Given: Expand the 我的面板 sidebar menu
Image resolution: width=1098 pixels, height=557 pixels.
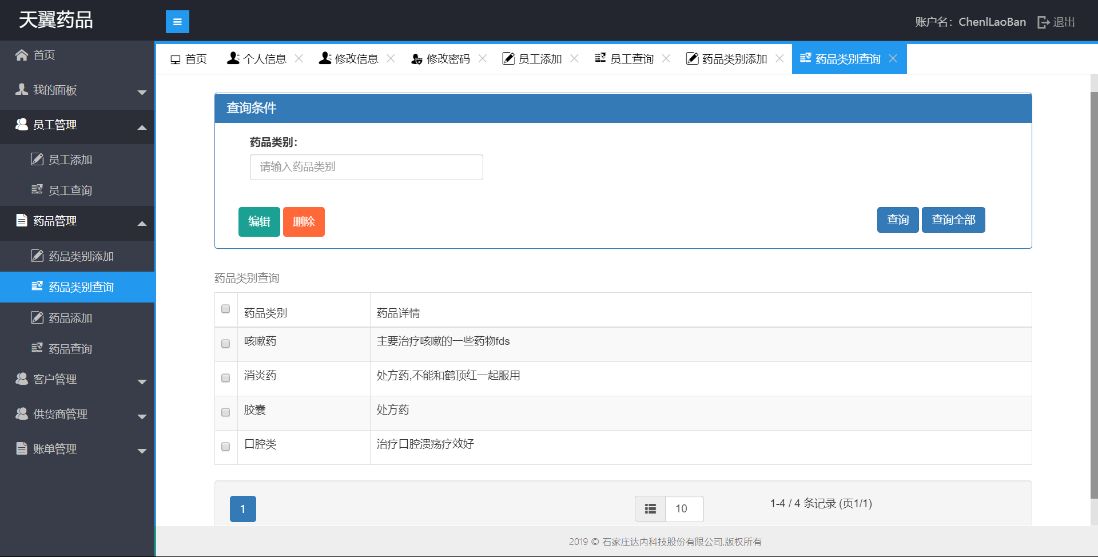Looking at the screenshot, I should tap(77, 90).
